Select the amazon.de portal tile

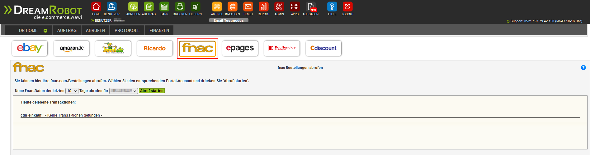click(71, 48)
